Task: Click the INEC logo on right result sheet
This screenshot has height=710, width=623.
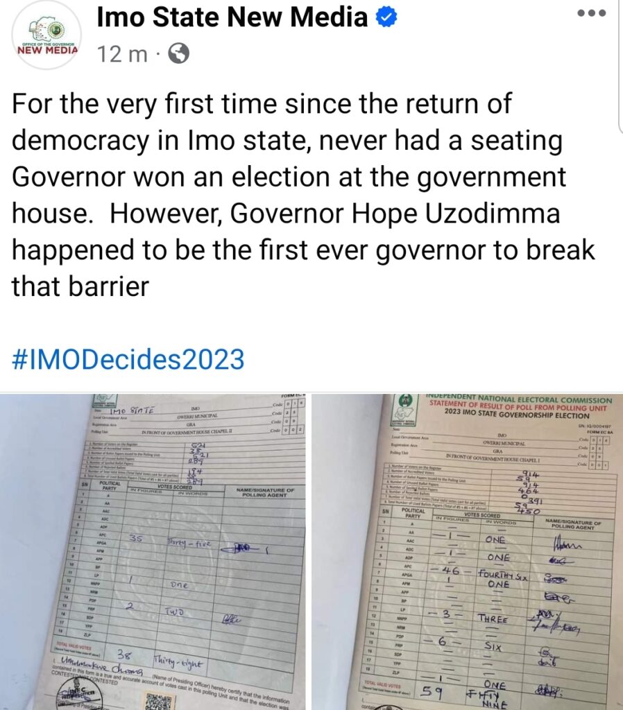Action: (x=403, y=402)
